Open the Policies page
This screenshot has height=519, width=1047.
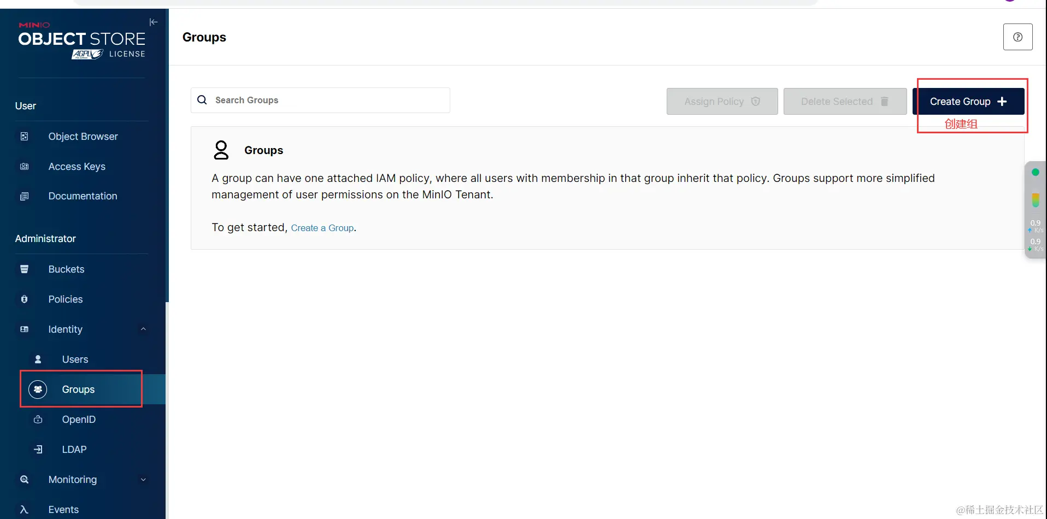(66, 299)
